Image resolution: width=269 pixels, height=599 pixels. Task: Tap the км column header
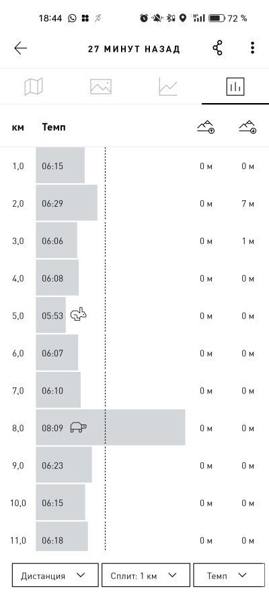(x=18, y=127)
